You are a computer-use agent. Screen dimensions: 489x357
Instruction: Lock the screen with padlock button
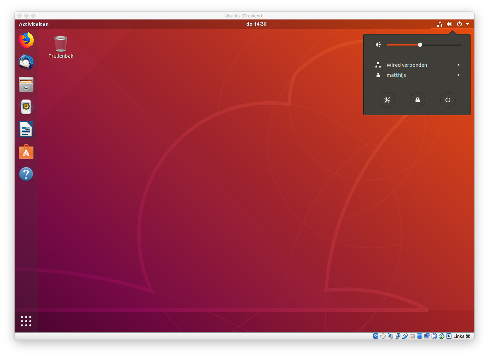tap(417, 100)
